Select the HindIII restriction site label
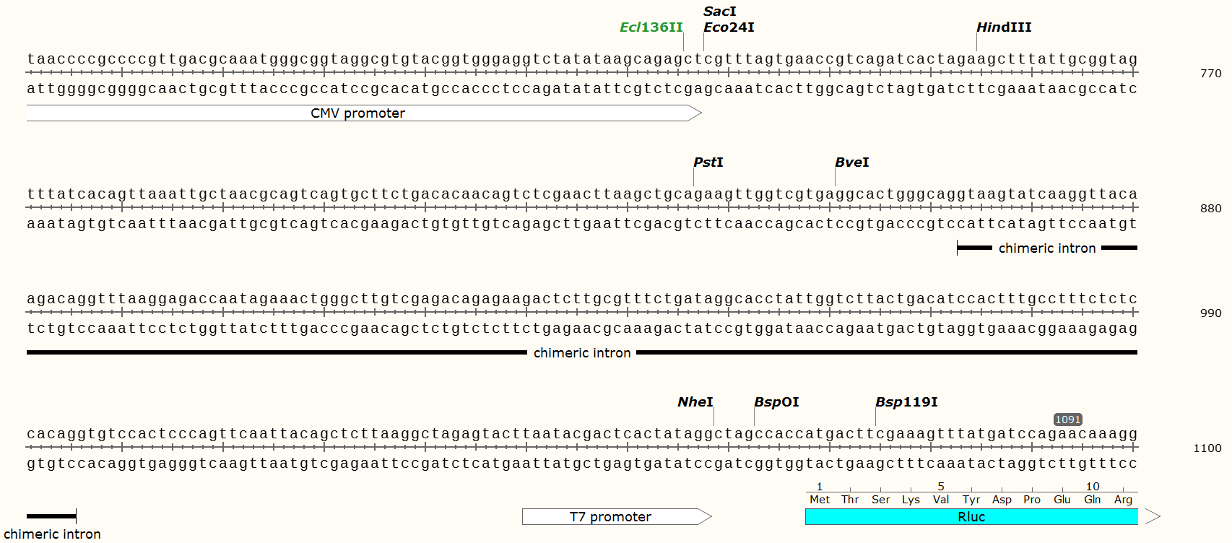The width and height of the screenshot is (1232, 543). click(x=1004, y=27)
